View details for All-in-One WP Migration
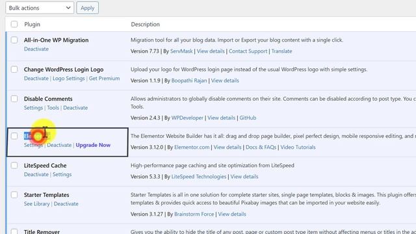 [211, 51]
